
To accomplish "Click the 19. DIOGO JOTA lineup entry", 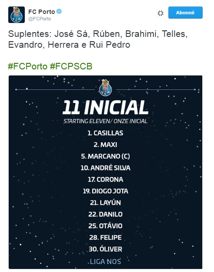I will click(105, 191).
